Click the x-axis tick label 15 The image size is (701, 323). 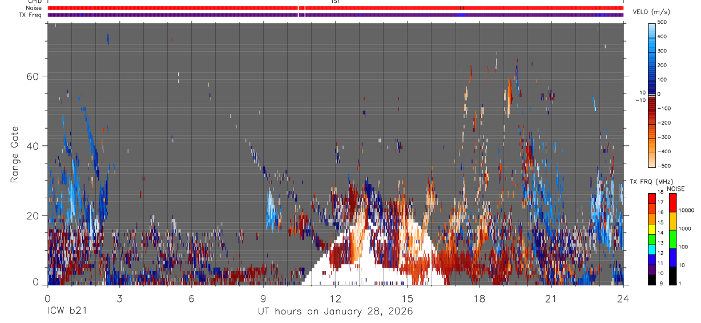[x=407, y=299]
